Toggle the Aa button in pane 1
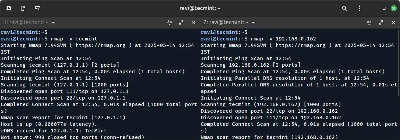The height and width of the screenshot is (140, 400). 169,22
